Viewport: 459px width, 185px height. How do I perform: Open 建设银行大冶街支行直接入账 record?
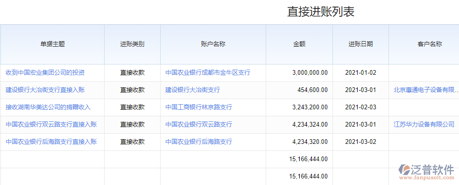point(45,90)
